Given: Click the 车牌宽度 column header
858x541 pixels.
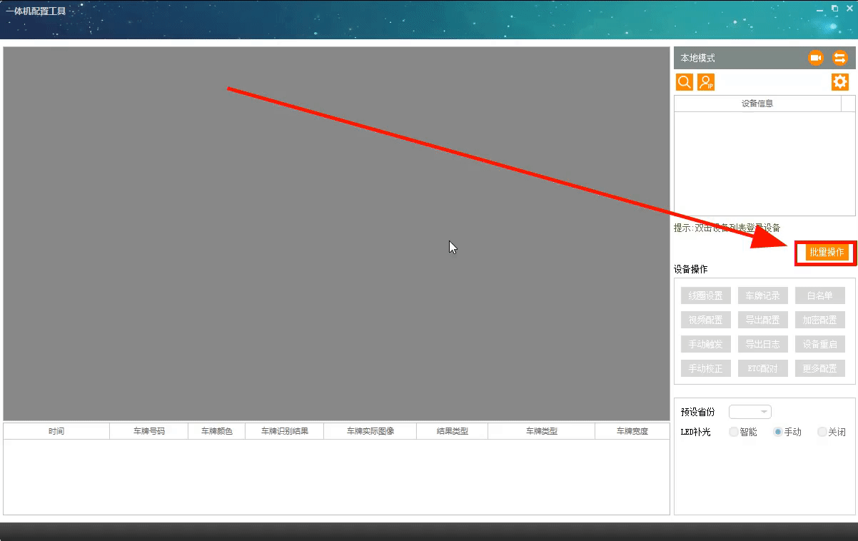Looking at the screenshot, I should tap(632, 431).
